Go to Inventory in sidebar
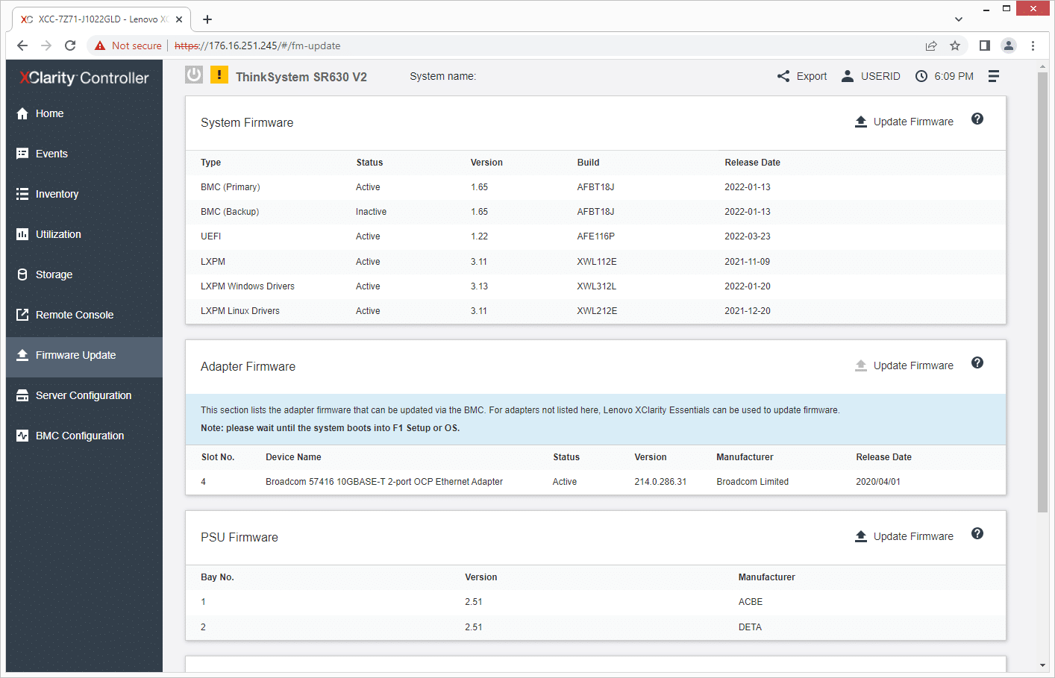The height and width of the screenshot is (678, 1055). 84,194
